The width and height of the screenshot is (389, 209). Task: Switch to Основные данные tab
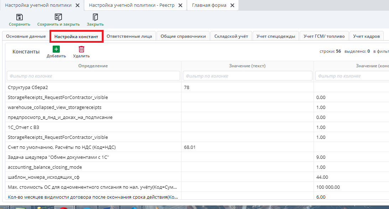pos(26,36)
